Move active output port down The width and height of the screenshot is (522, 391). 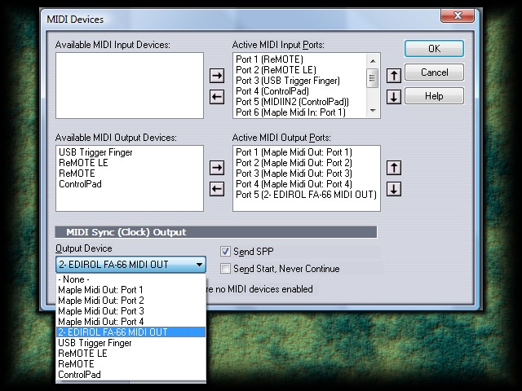click(x=393, y=189)
